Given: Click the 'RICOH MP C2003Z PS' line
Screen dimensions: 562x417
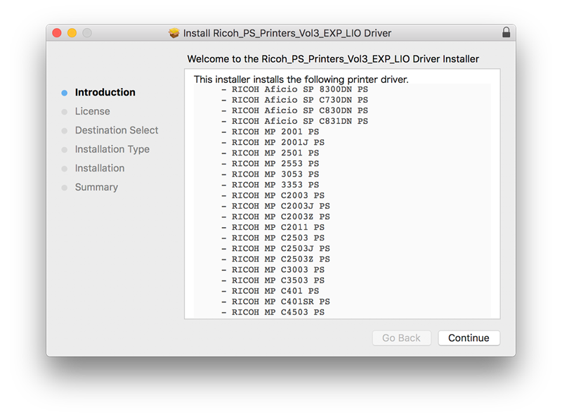Looking at the screenshot, I should 275,217.
